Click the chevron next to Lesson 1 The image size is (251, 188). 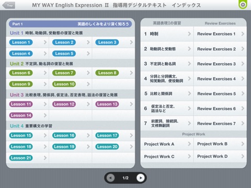tap(45, 42)
